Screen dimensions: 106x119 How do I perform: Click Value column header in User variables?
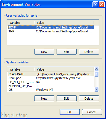tap(64, 23)
